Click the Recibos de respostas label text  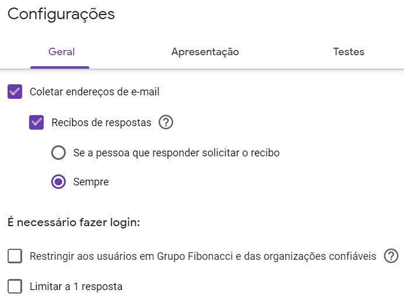point(101,123)
